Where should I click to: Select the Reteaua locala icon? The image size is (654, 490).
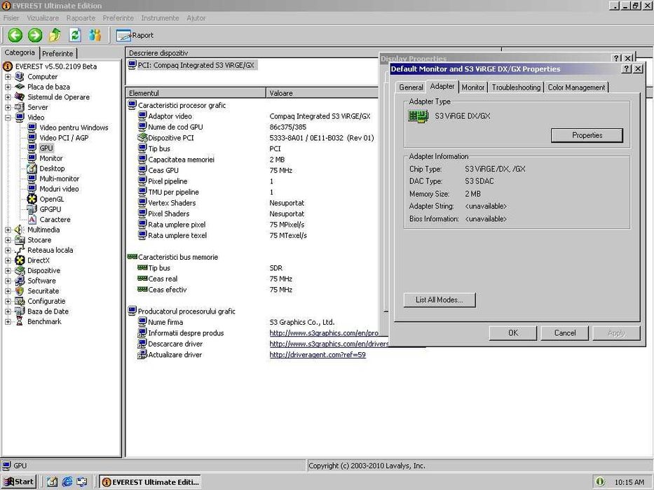click(x=20, y=250)
